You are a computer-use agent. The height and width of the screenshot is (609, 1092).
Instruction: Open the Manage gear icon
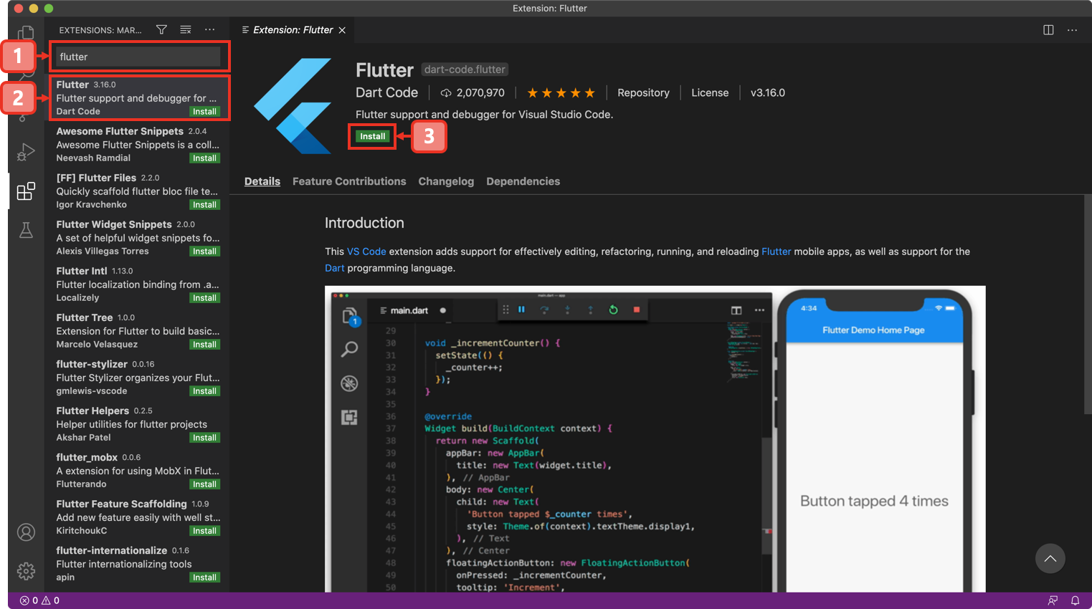pyautogui.click(x=26, y=570)
